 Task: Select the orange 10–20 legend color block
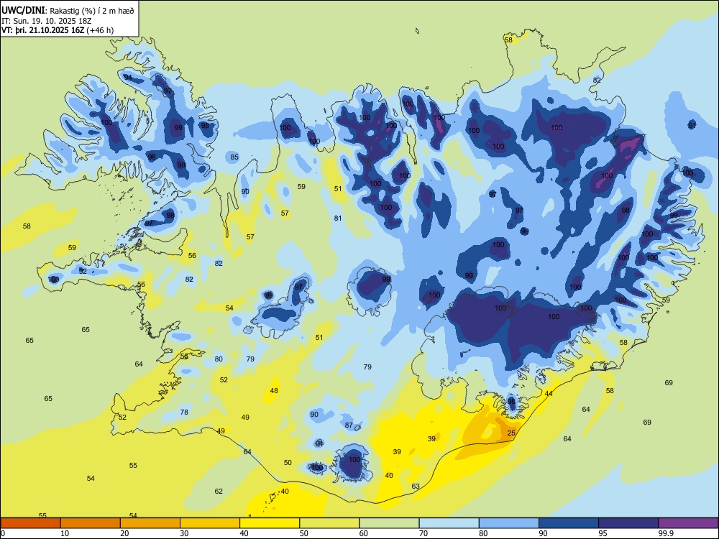pos(91,523)
